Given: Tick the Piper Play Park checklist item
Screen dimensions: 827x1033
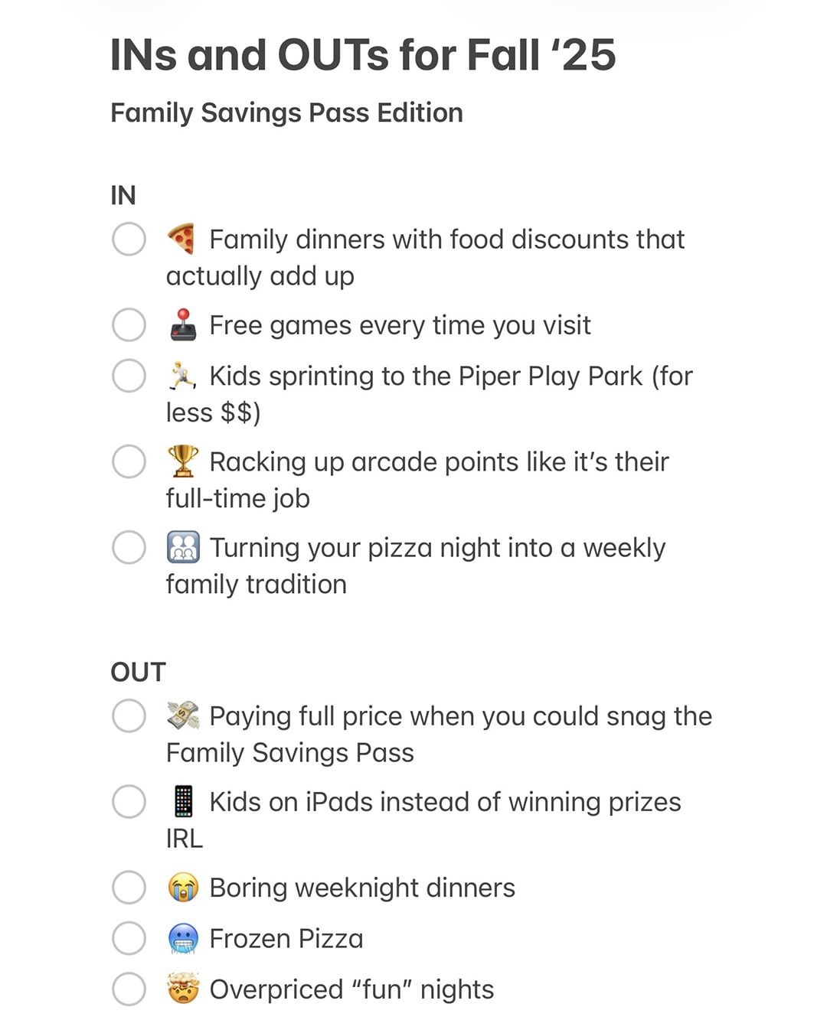Looking at the screenshot, I should (129, 376).
